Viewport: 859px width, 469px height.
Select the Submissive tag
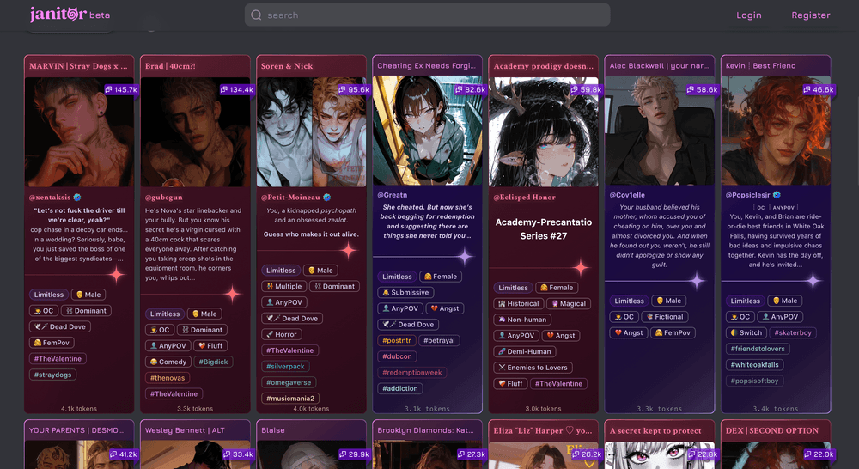[405, 293]
